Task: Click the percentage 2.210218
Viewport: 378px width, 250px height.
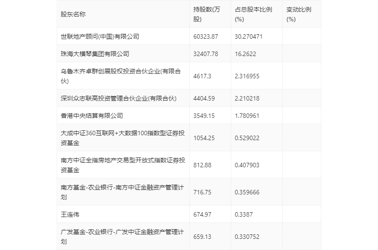Action: [x=247, y=98]
